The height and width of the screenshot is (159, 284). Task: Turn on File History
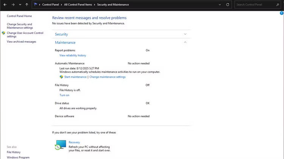tap(64, 95)
